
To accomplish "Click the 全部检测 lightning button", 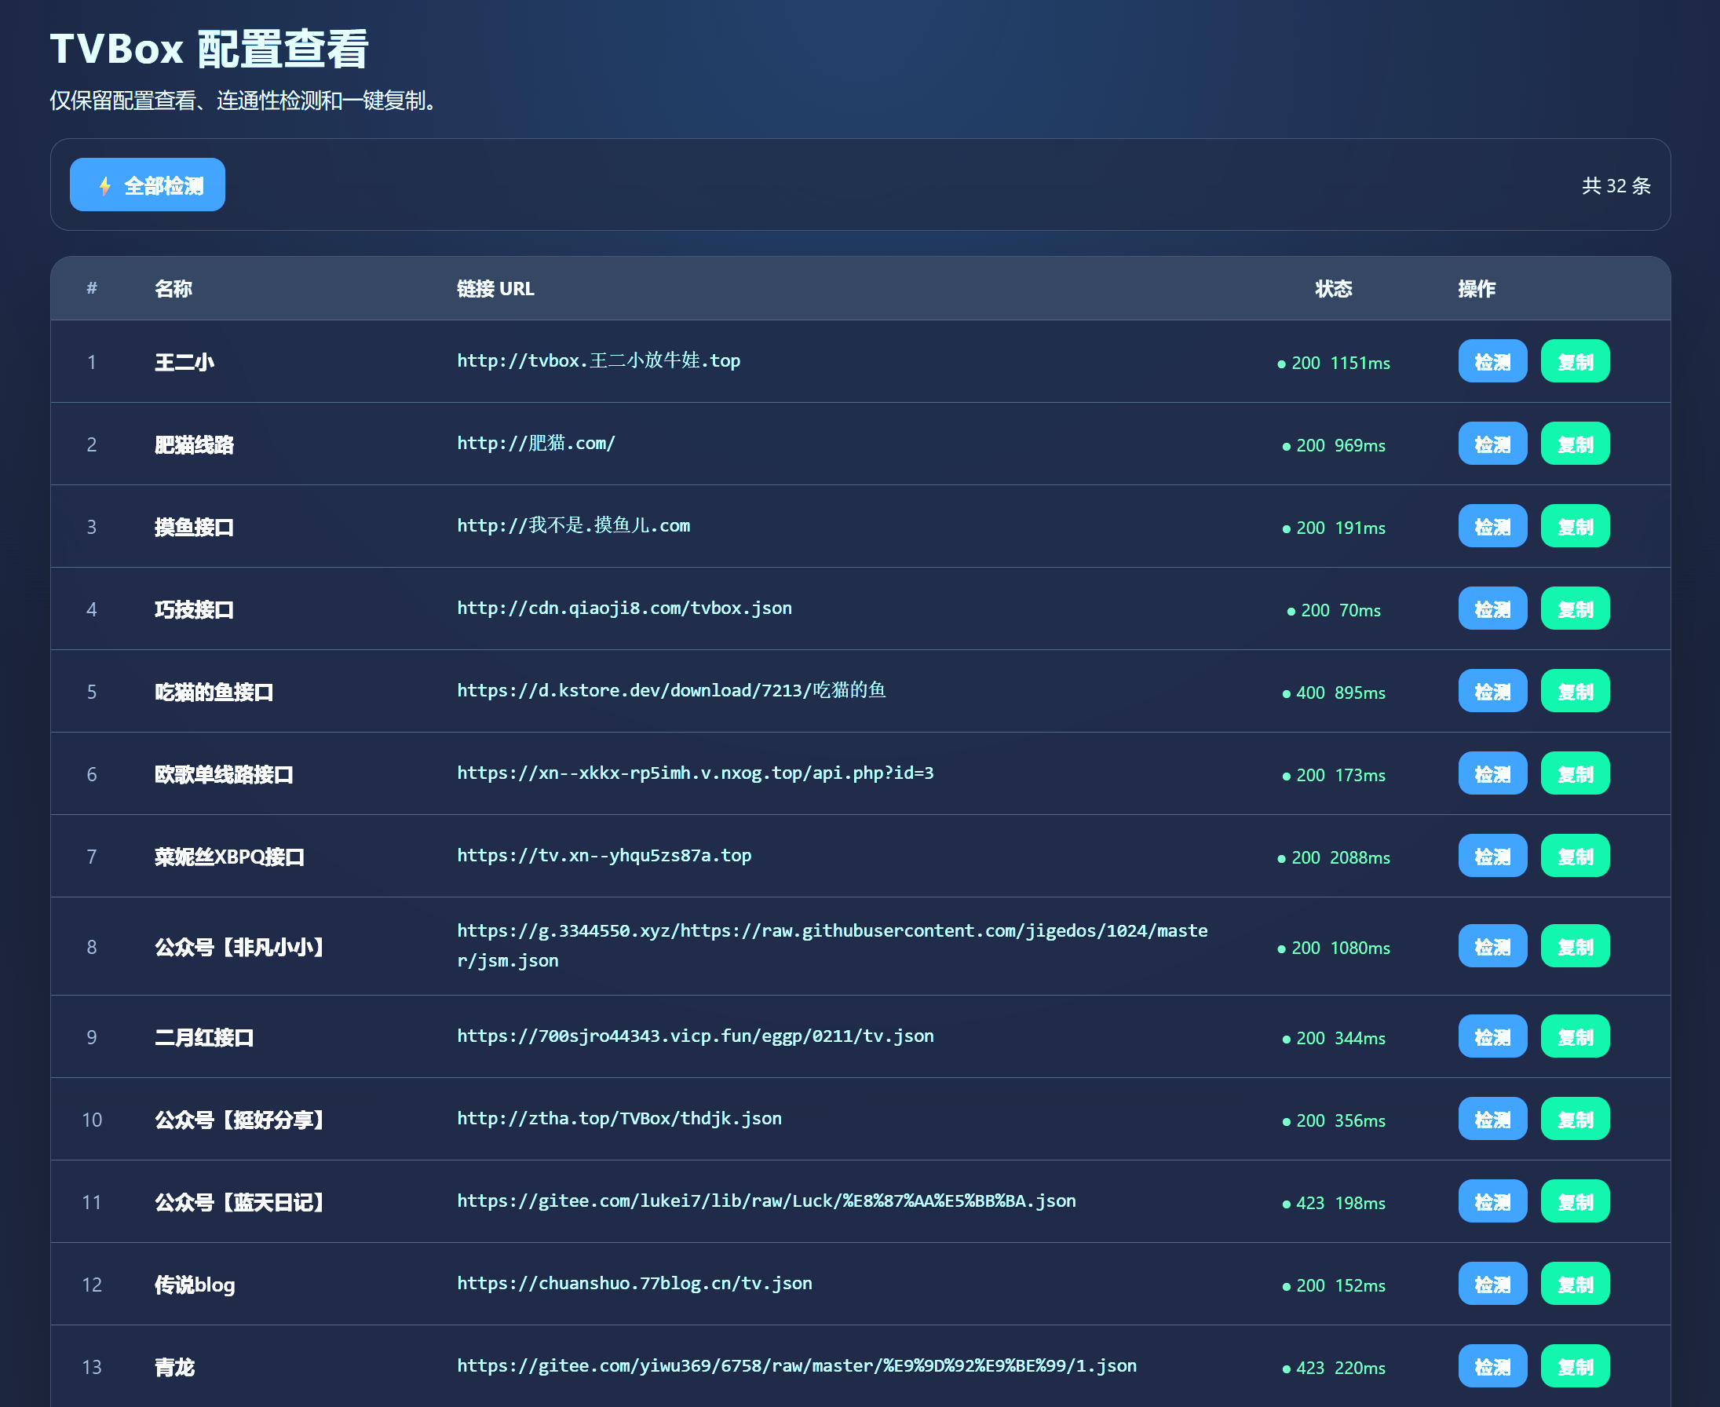I will (148, 185).
